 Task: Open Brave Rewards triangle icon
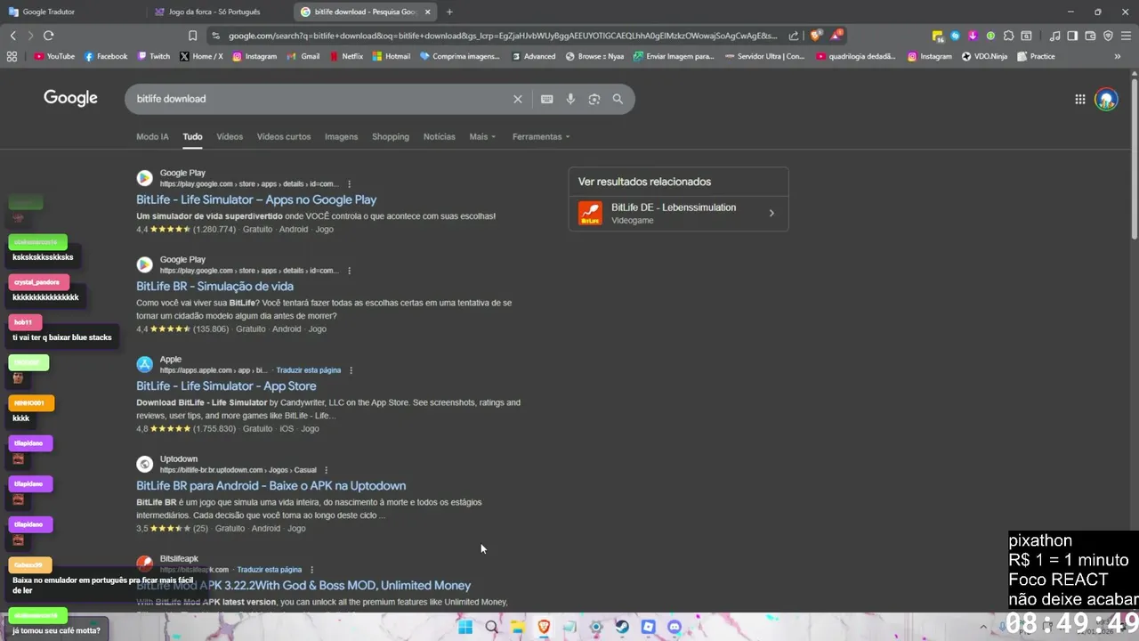(836, 36)
